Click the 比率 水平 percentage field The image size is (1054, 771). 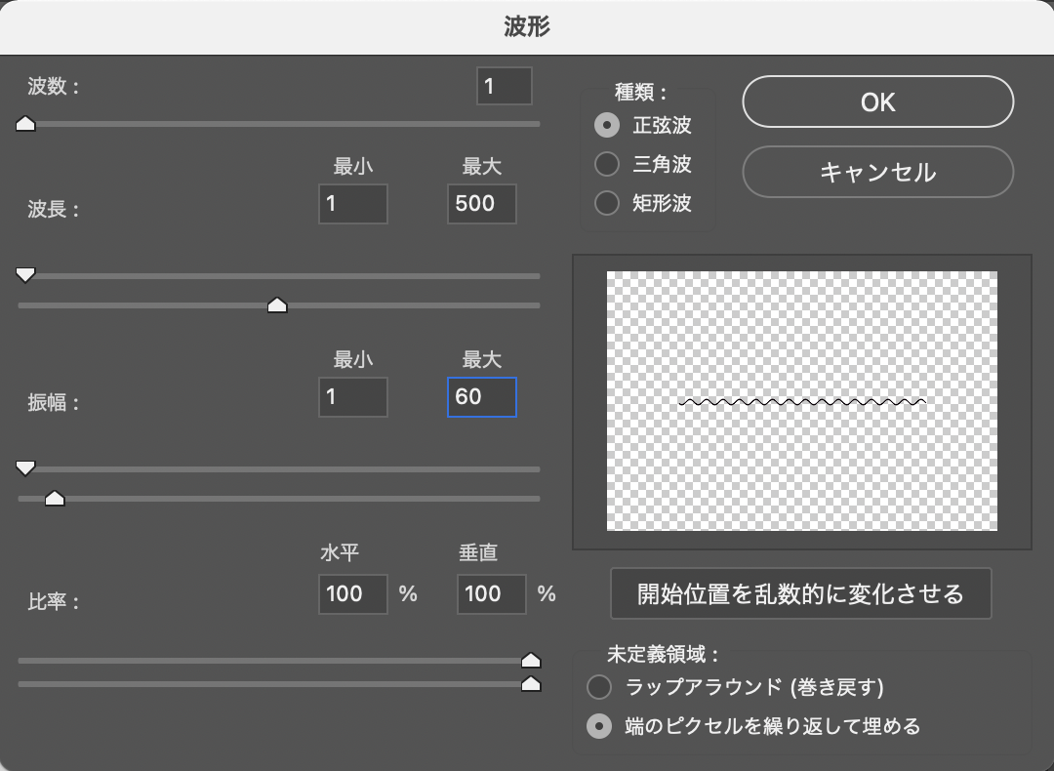click(x=352, y=593)
